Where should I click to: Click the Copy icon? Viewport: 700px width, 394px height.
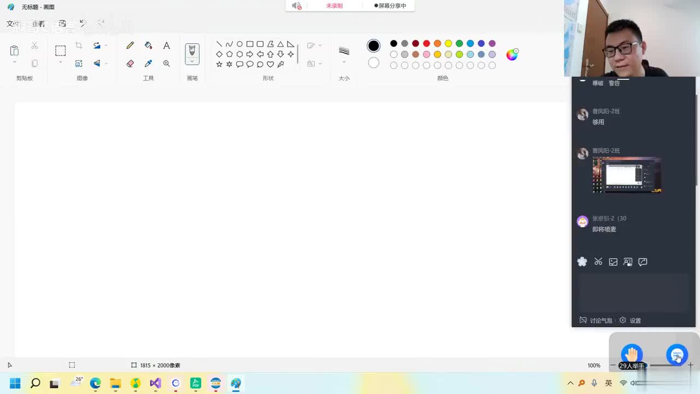[x=34, y=63]
